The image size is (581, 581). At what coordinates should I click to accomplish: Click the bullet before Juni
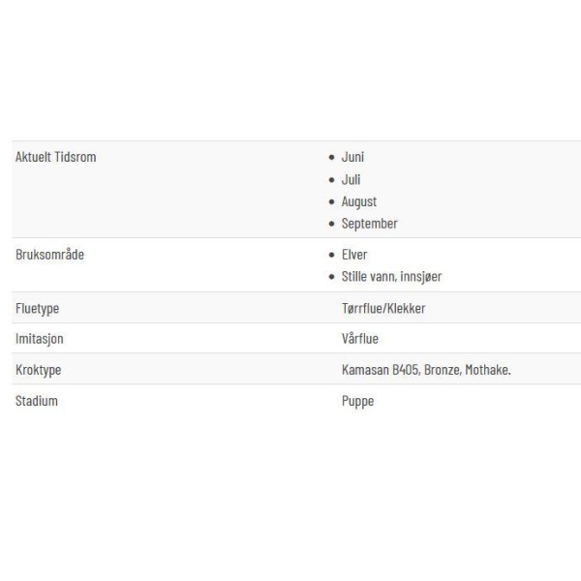tap(331, 158)
